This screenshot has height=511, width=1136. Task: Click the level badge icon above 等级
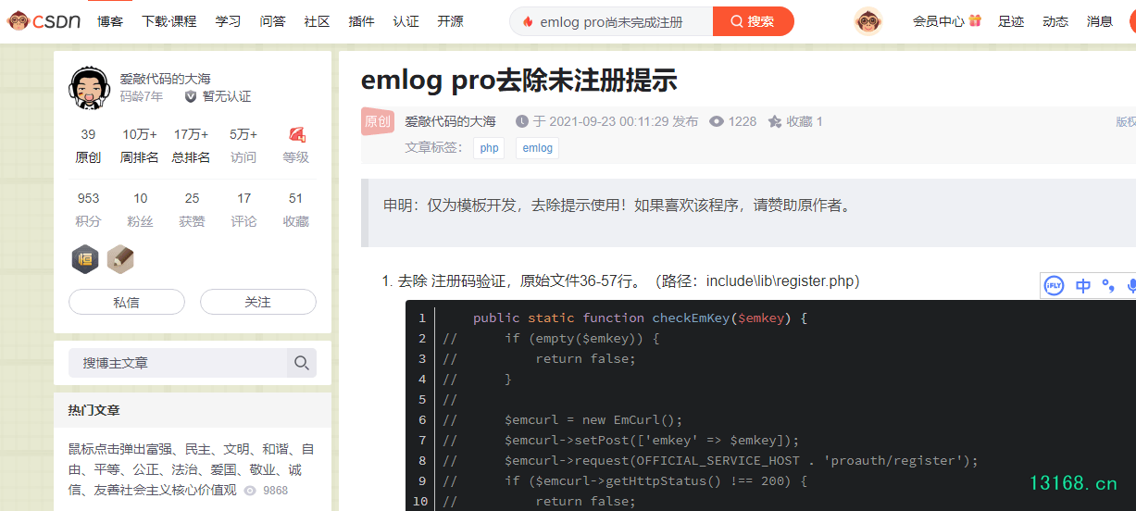pos(296,134)
